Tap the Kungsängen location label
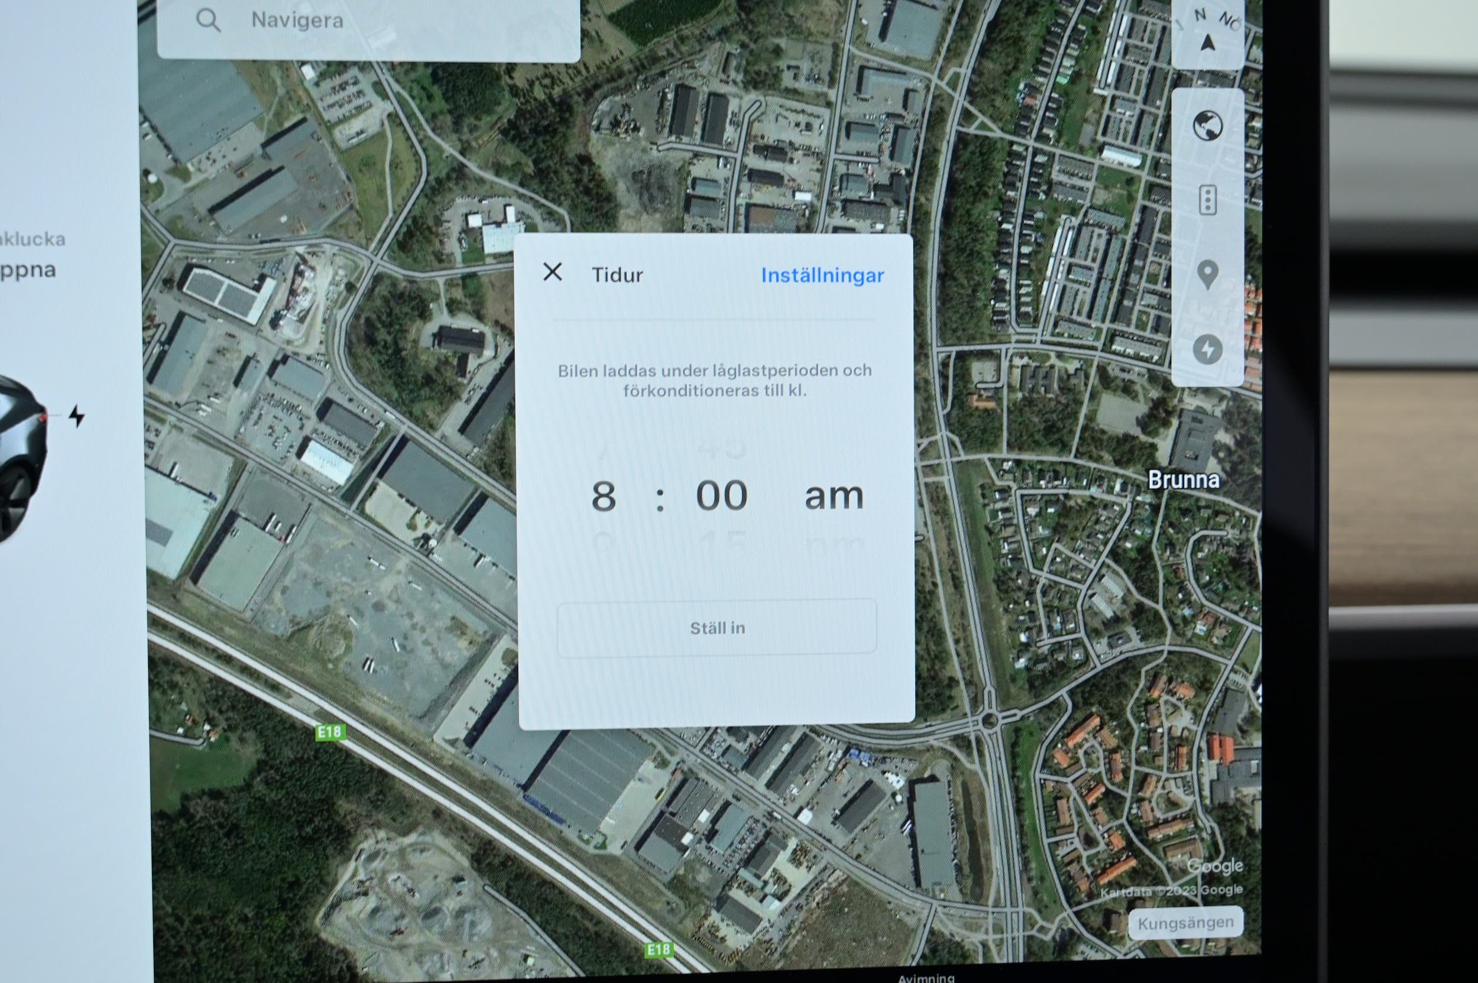This screenshot has height=983, width=1478. point(1185,923)
